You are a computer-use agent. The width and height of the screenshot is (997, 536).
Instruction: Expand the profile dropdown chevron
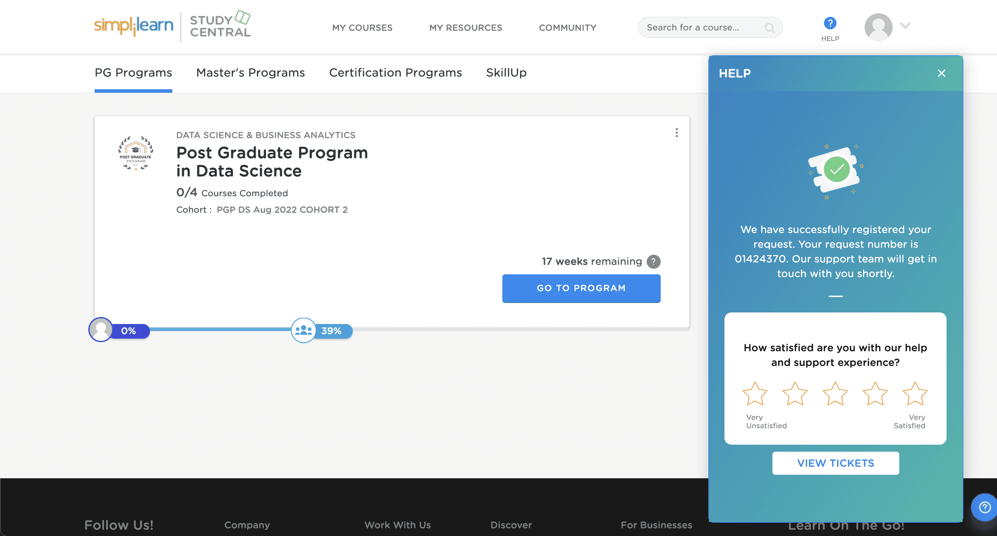click(905, 26)
